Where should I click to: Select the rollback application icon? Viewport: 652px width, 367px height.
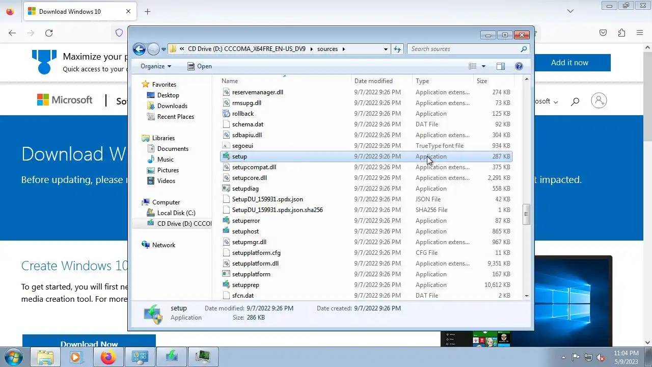point(227,114)
